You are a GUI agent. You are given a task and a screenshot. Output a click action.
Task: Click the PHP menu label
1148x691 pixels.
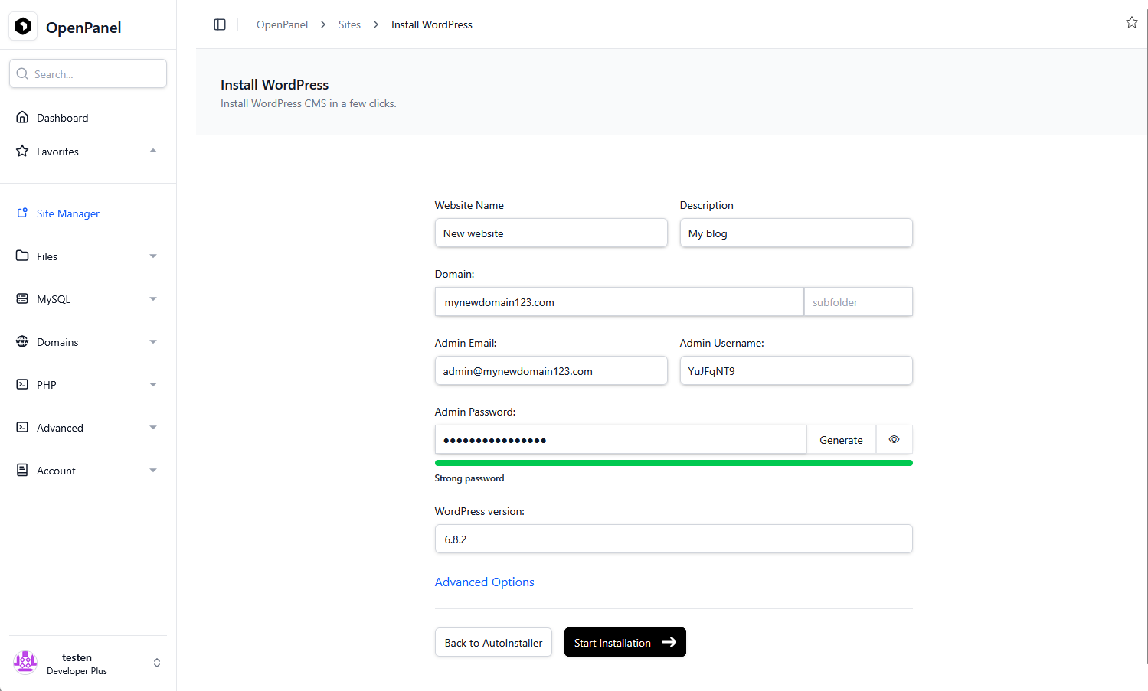47,385
